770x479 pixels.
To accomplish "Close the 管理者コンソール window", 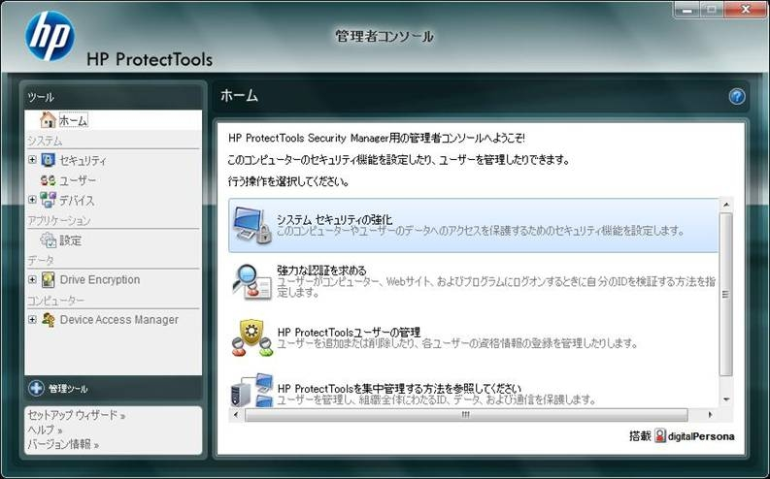I will point(746,10).
